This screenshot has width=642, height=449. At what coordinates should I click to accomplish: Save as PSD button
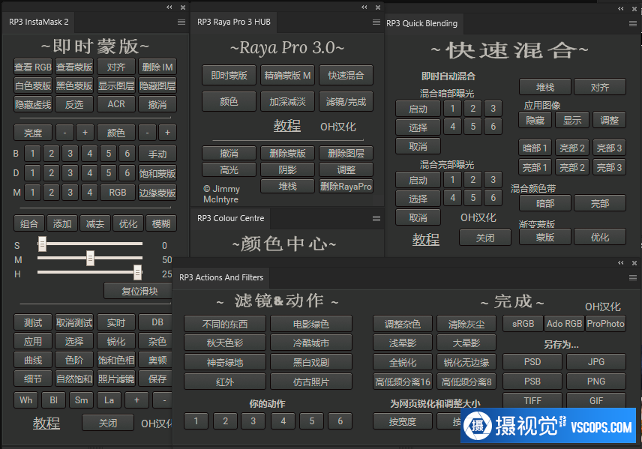pos(532,362)
